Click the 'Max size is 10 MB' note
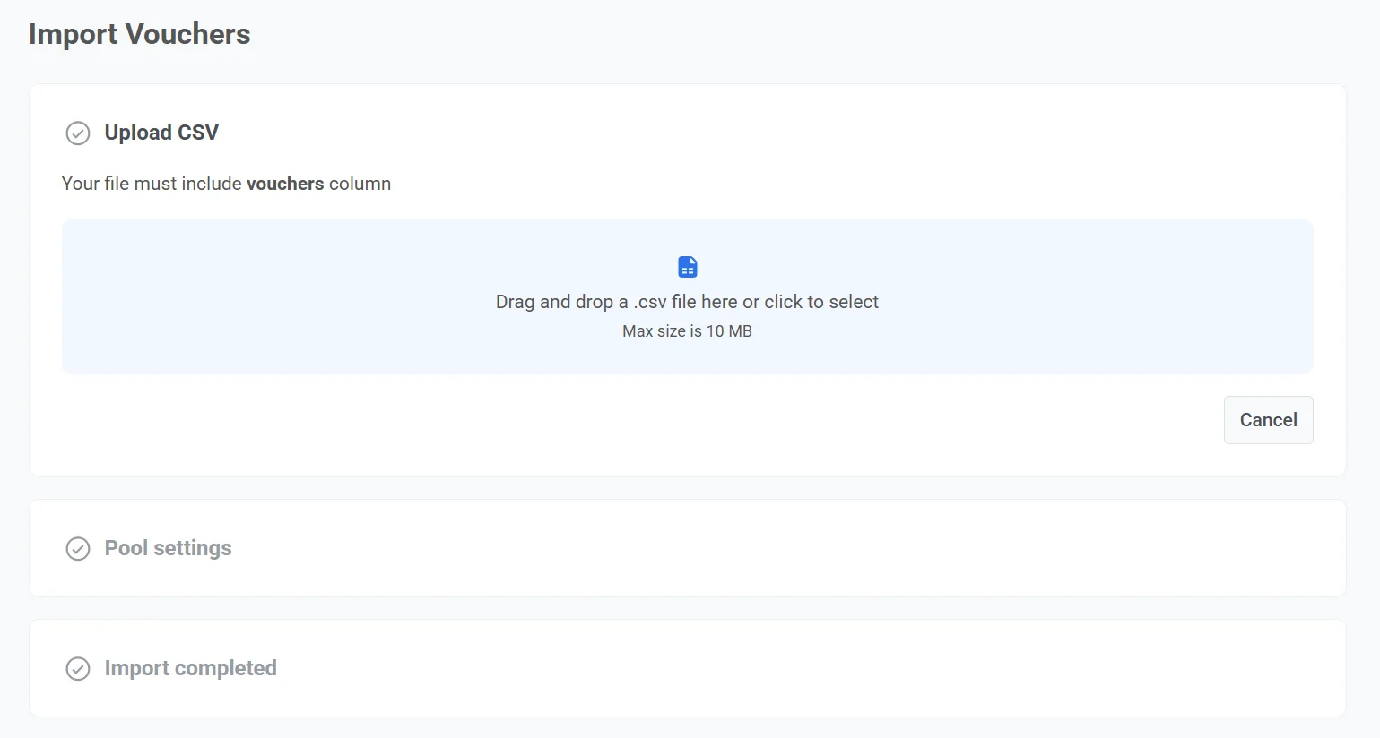The image size is (1380, 738). pyautogui.click(x=687, y=331)
